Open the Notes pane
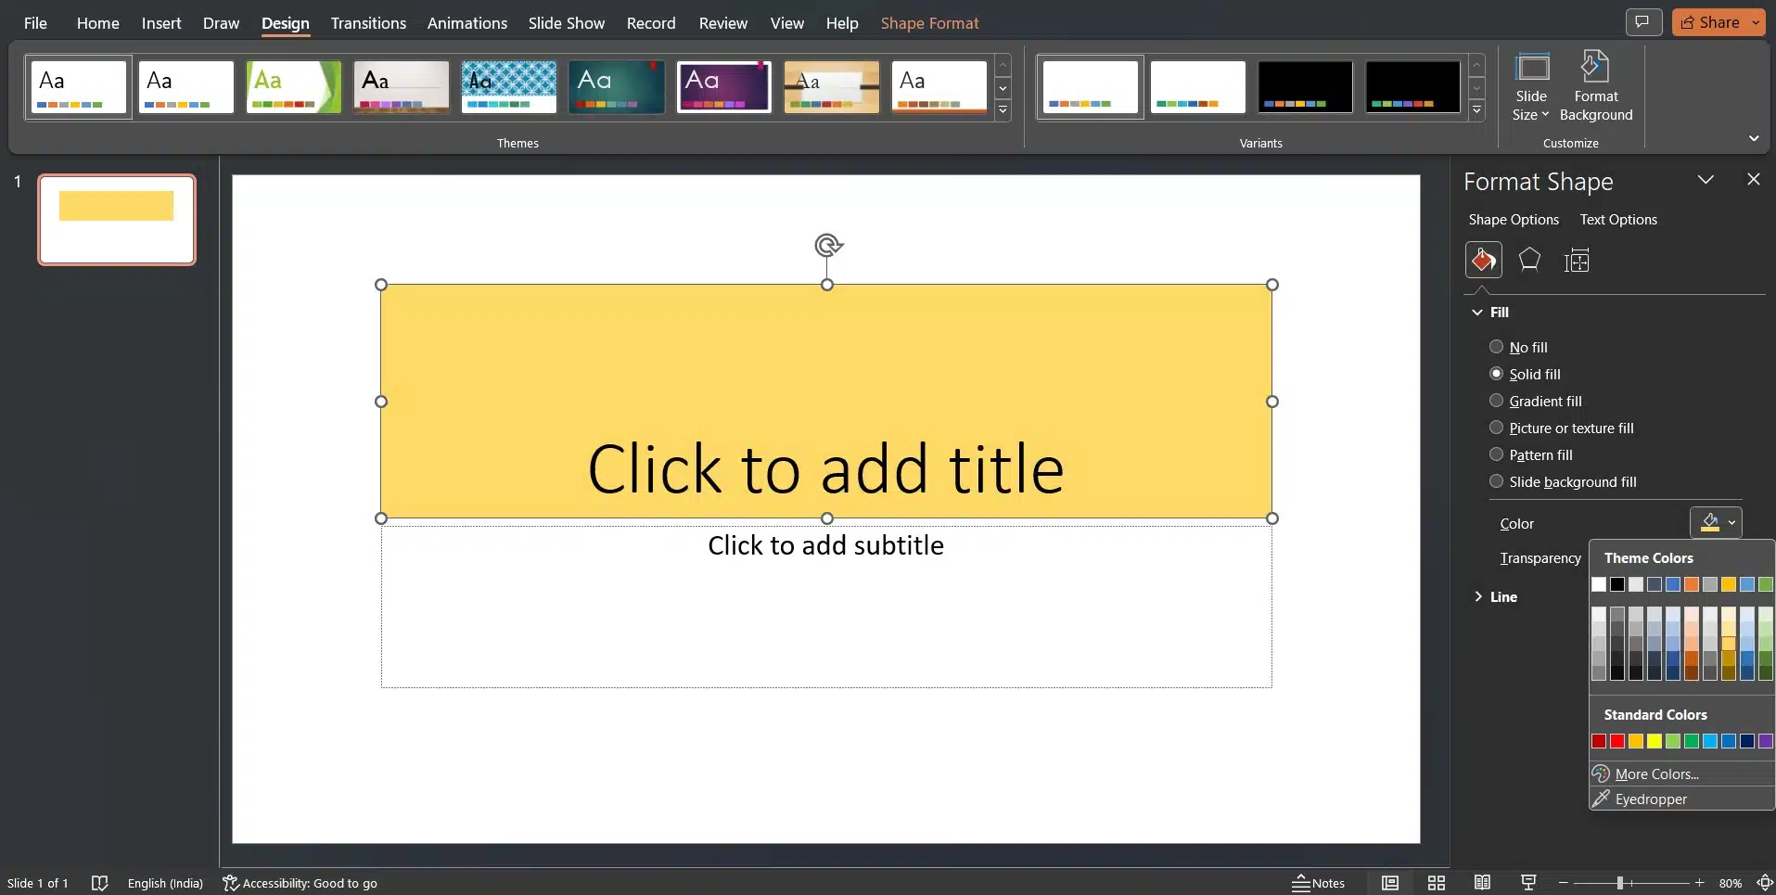 1319,883
